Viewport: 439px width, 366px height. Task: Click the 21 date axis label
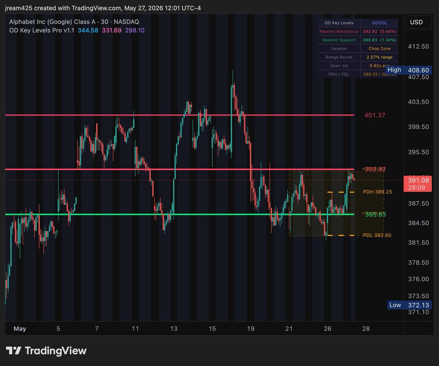[x=289, y=329]
